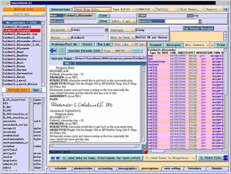Open the Check Drug Info dropdown
Screen dimensions: 231x174
92,9
